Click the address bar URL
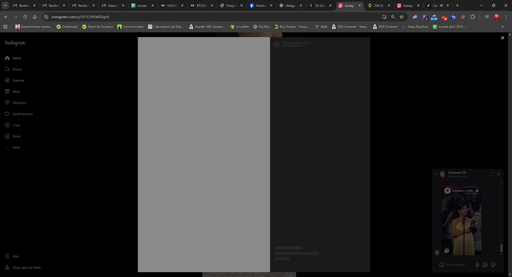The height and width of the screenshot is (277, 512). click(81, 17)
